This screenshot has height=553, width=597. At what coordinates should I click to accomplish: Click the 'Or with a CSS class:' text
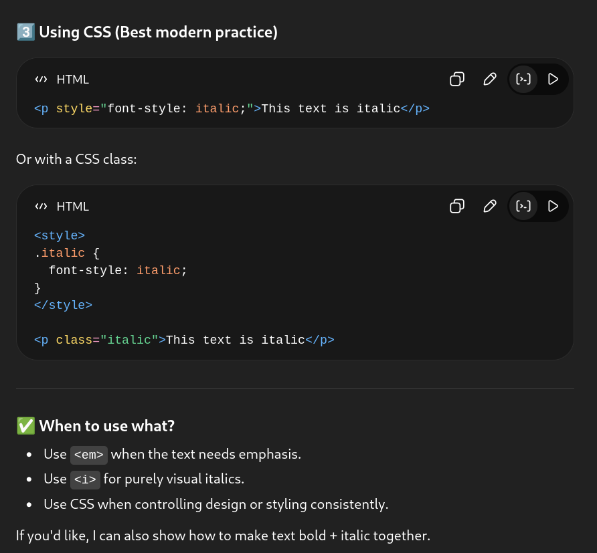[x=76, y=160]
